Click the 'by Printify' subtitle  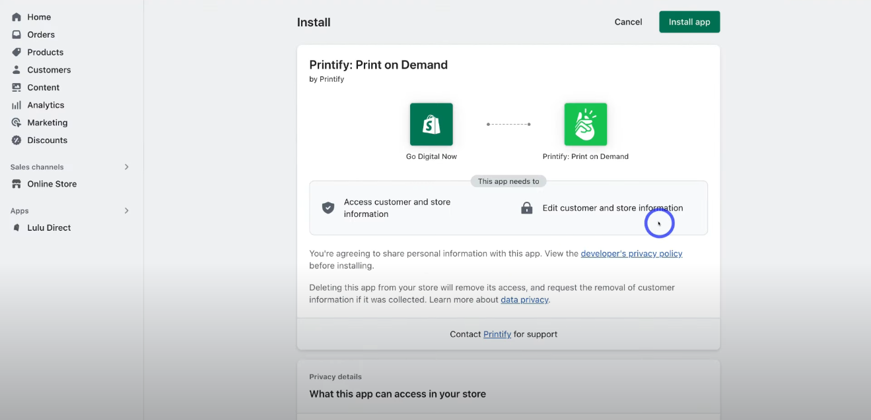pos(326,79)
